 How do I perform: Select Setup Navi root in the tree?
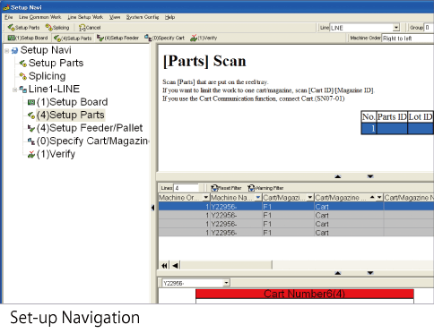click(x=46, y=50)
